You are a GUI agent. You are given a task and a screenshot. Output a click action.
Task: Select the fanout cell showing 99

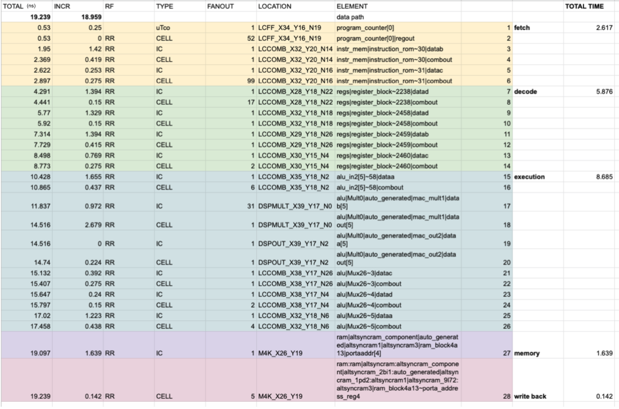(x=250, y=81)
